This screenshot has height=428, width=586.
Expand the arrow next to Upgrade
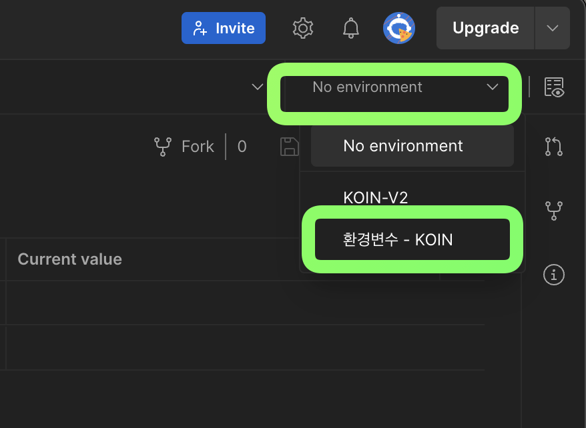pos(552,28)
